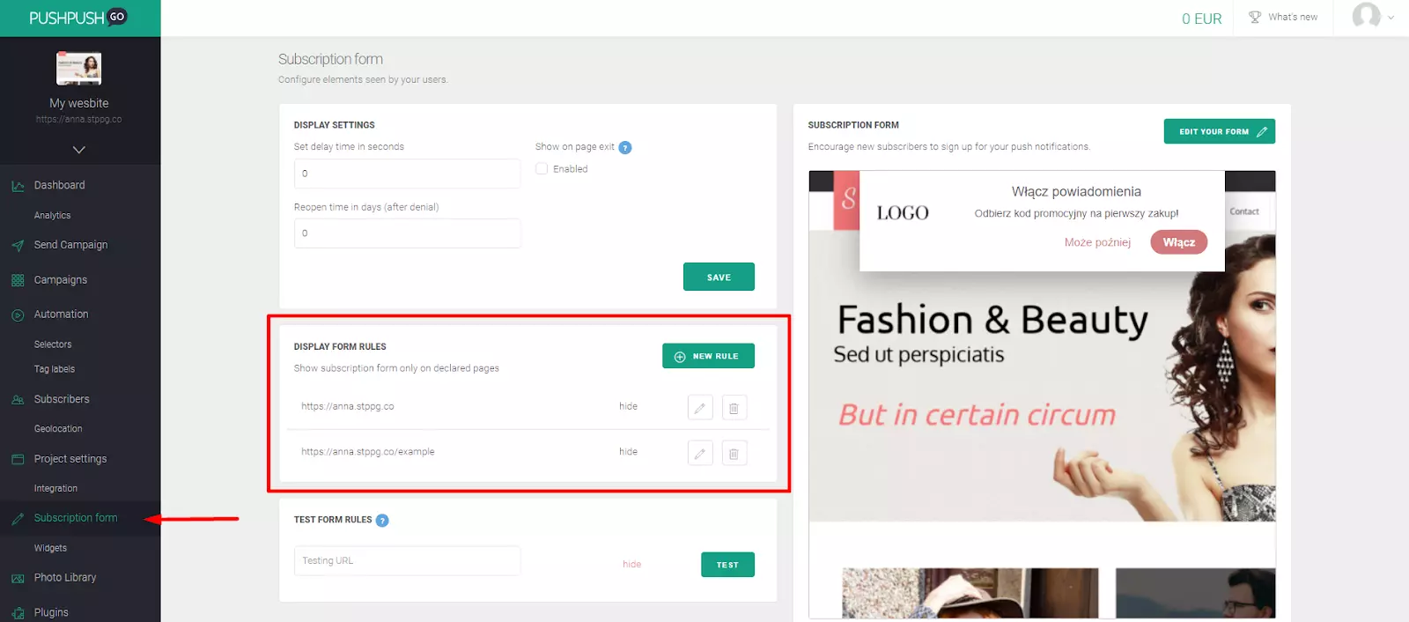
Task: Select the https://anna.stppg.co rule text
Action: point(348,406)
